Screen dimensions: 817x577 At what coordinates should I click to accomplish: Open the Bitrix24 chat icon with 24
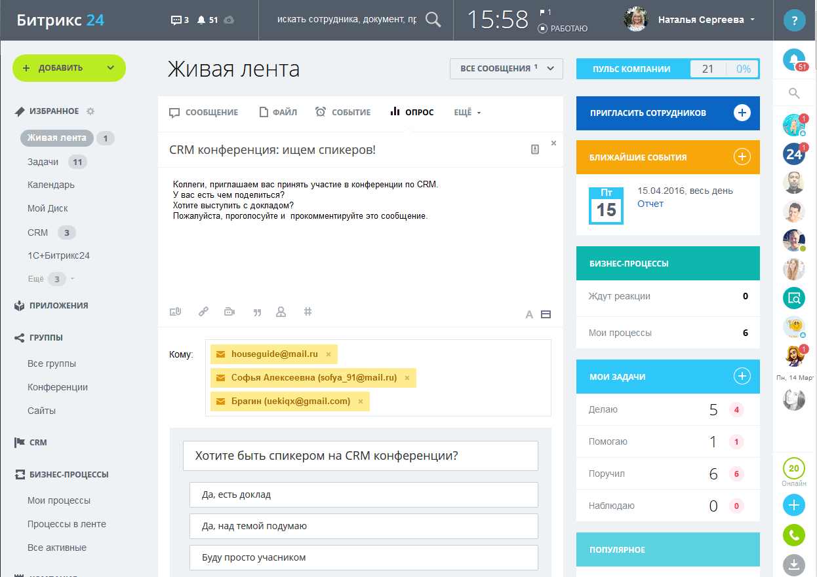(795, 154)
